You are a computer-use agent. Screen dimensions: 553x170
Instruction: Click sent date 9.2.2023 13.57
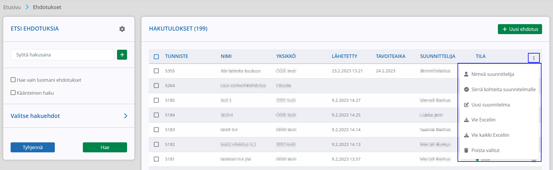pos(346,159)
